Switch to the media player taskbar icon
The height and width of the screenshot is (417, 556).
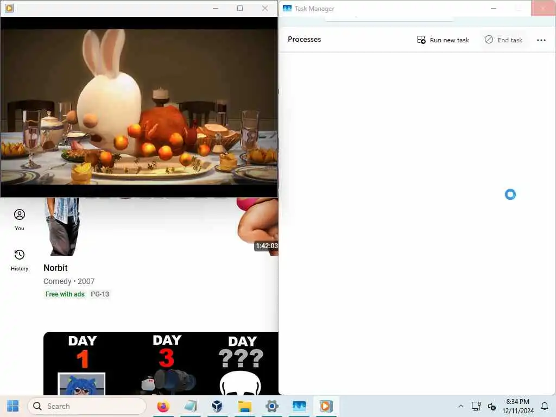coord(326,406)
